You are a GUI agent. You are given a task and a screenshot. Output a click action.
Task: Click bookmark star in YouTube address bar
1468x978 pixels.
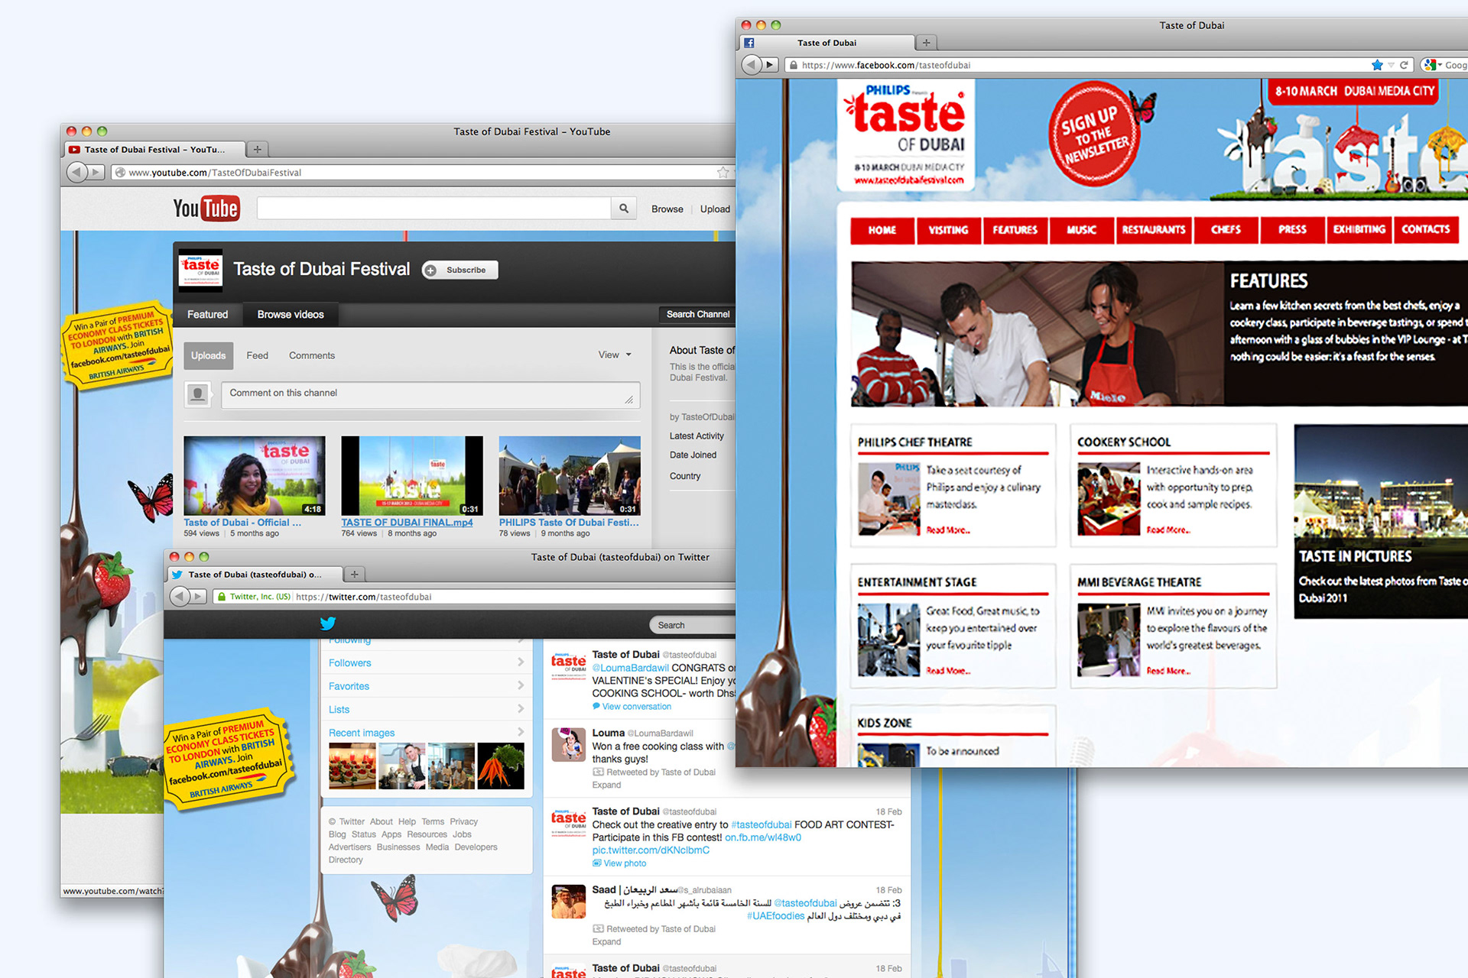pyautogui.click(x=723, y=173)
